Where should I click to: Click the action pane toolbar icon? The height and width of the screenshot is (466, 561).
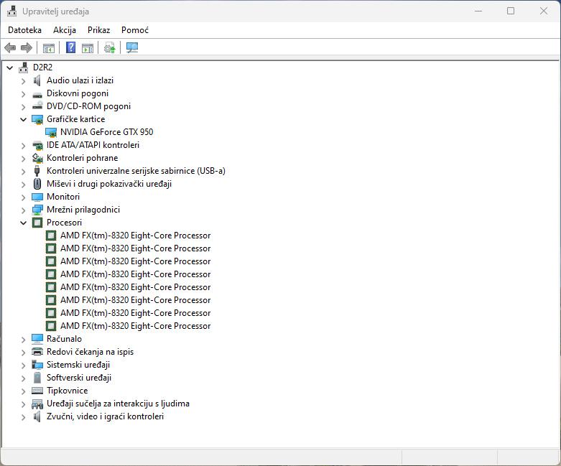pos(88,47)
